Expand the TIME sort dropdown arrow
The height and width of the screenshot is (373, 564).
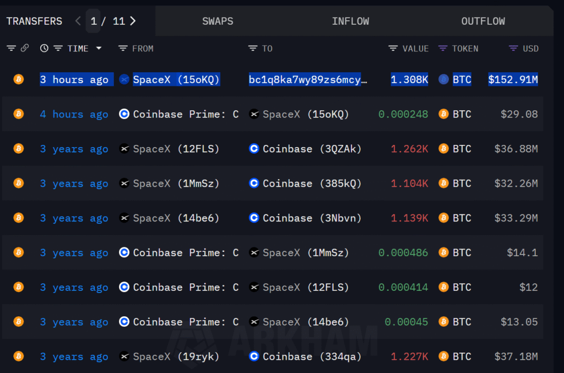coord(99,48)
